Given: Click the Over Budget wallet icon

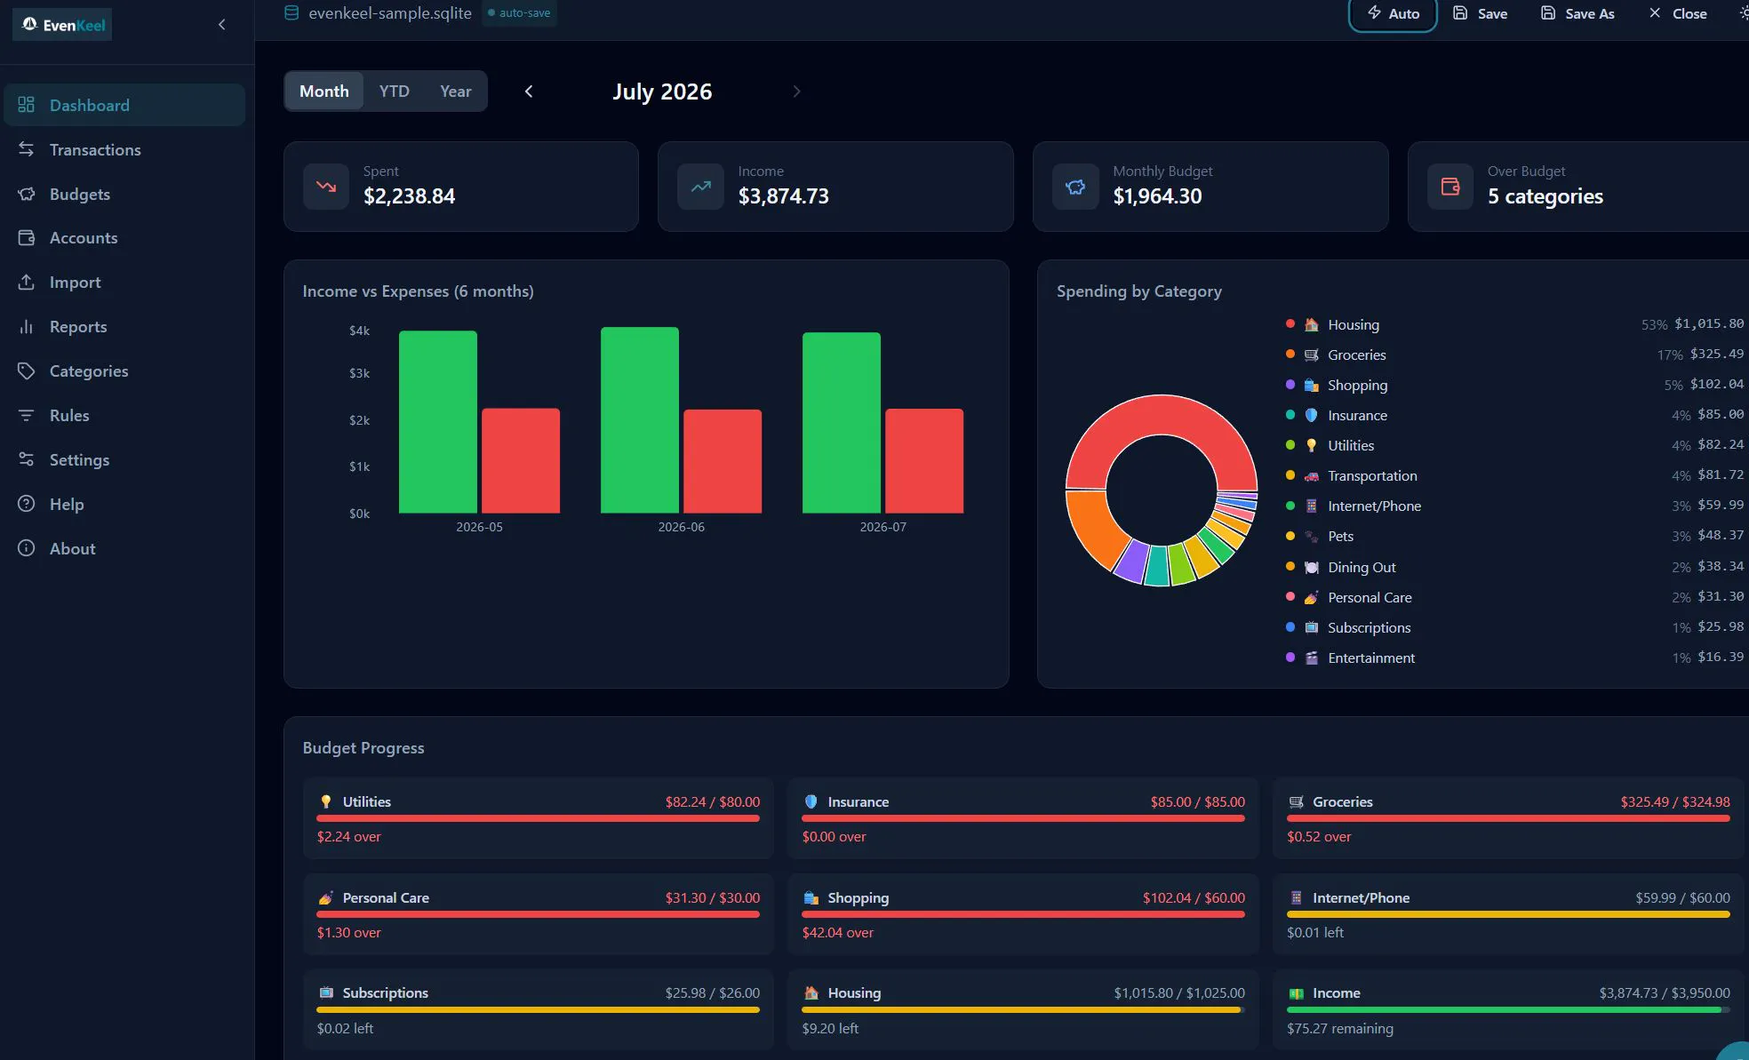Looking at the screenshot, I should pos(1450,187).
